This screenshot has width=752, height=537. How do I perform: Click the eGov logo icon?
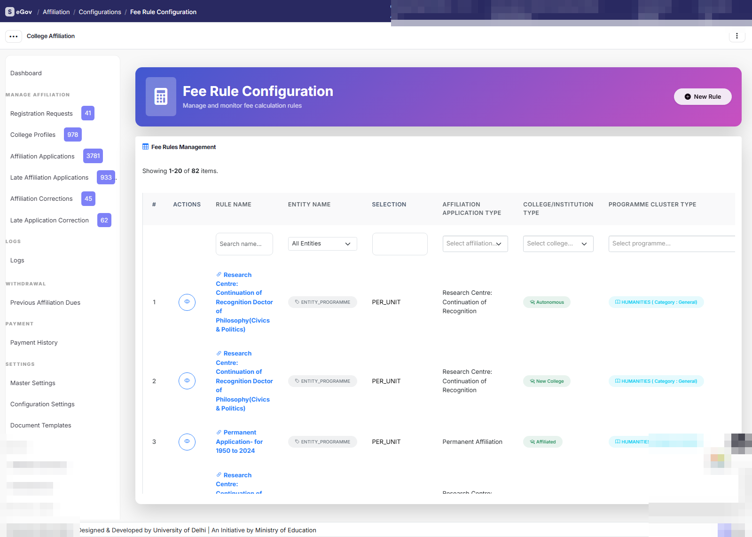10,12
